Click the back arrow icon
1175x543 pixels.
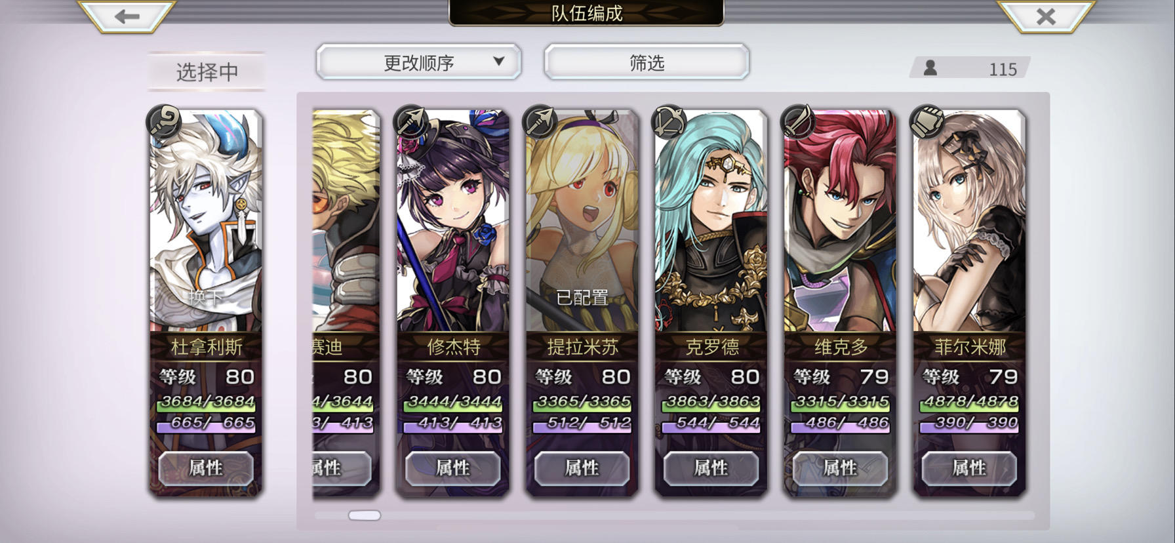point(127,16)
